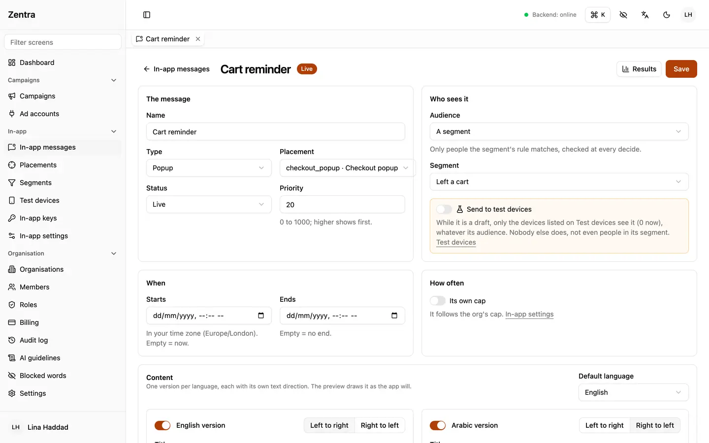The width and height of the screenshot is (709, 443).
Task: Click the Test devices phone icon
Action: (12, 200)
